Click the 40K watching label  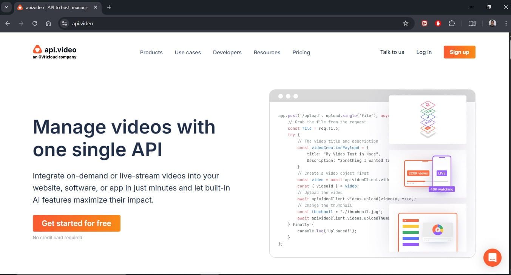pyautogui.click(x=442, y=189)
